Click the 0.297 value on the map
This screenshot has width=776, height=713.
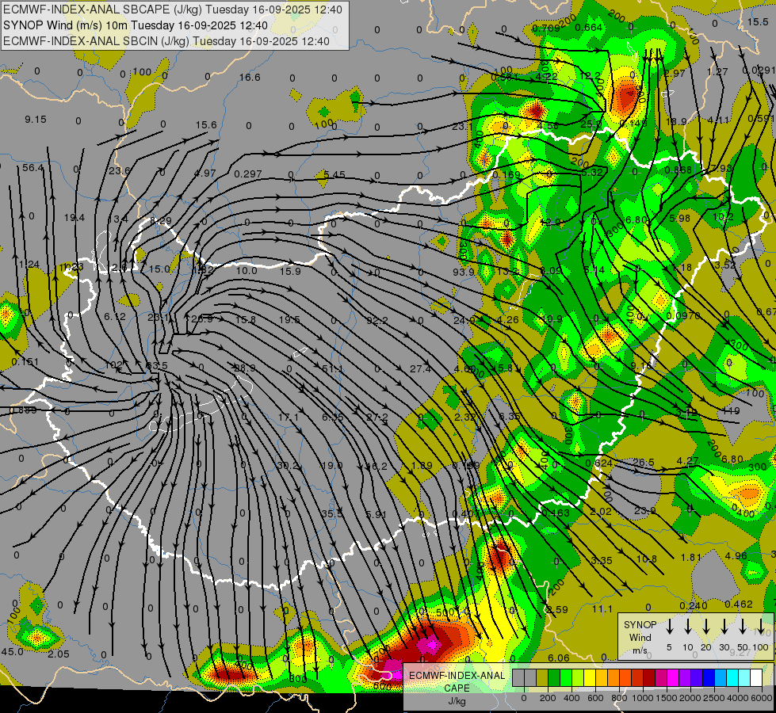click(x=248, y=173)
